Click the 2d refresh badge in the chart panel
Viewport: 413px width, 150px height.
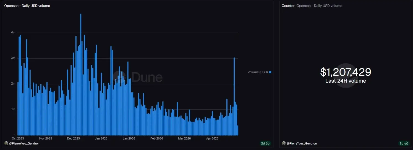pos(265,143)
